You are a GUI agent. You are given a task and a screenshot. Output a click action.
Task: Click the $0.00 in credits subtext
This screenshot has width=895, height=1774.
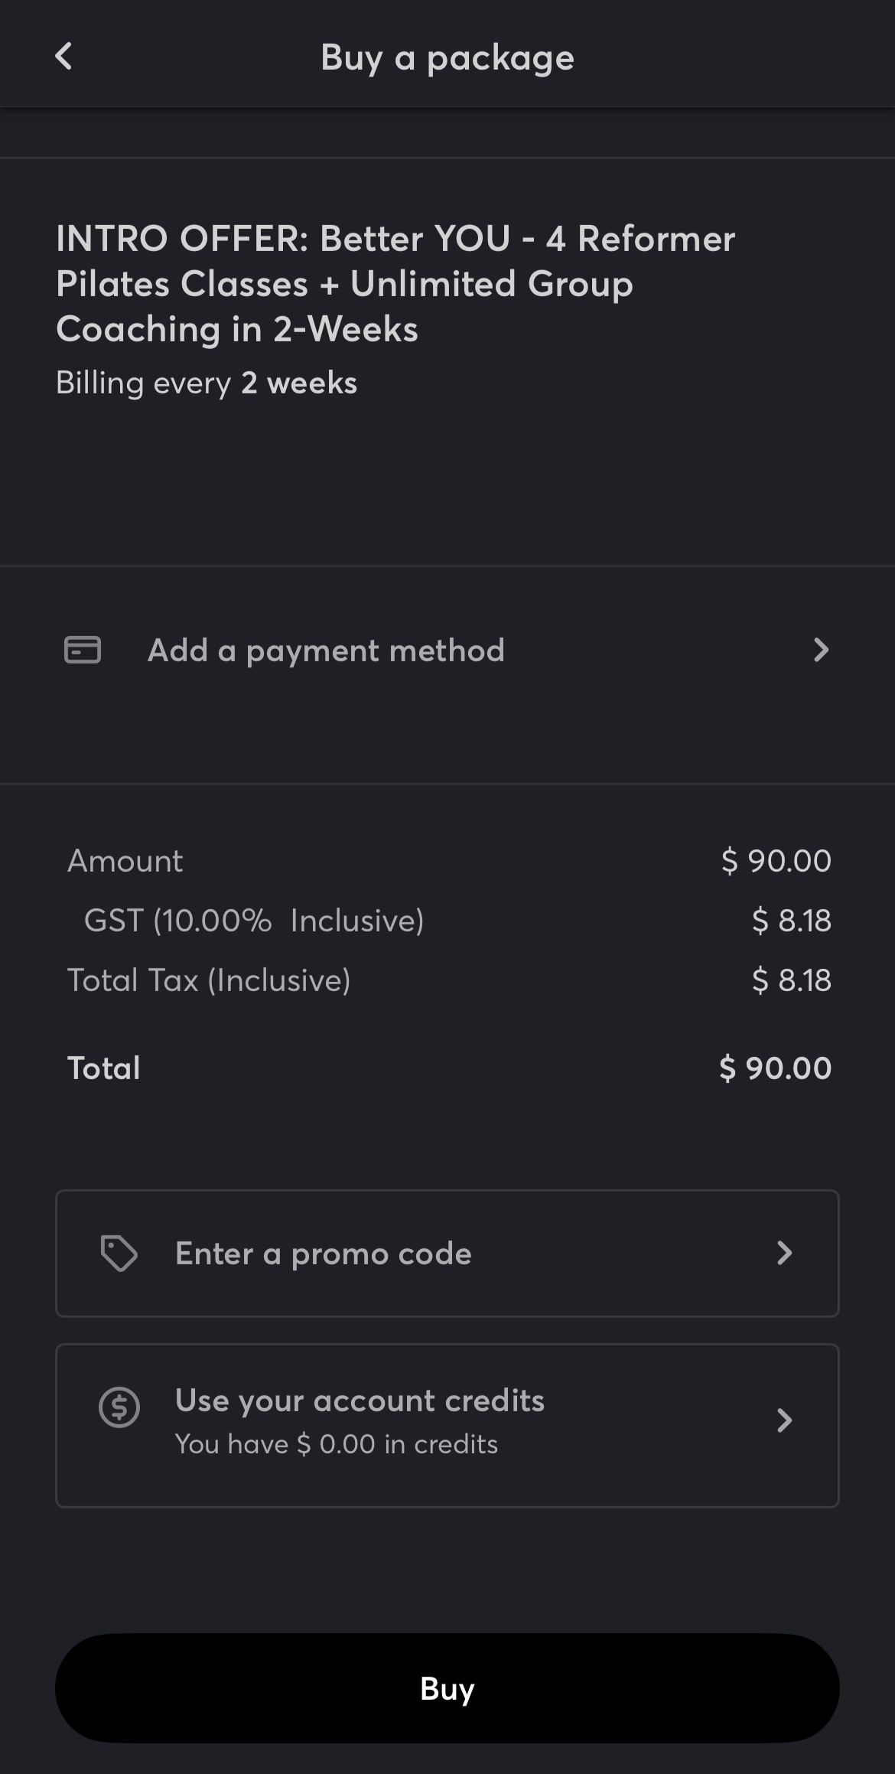pos(336,1444)
